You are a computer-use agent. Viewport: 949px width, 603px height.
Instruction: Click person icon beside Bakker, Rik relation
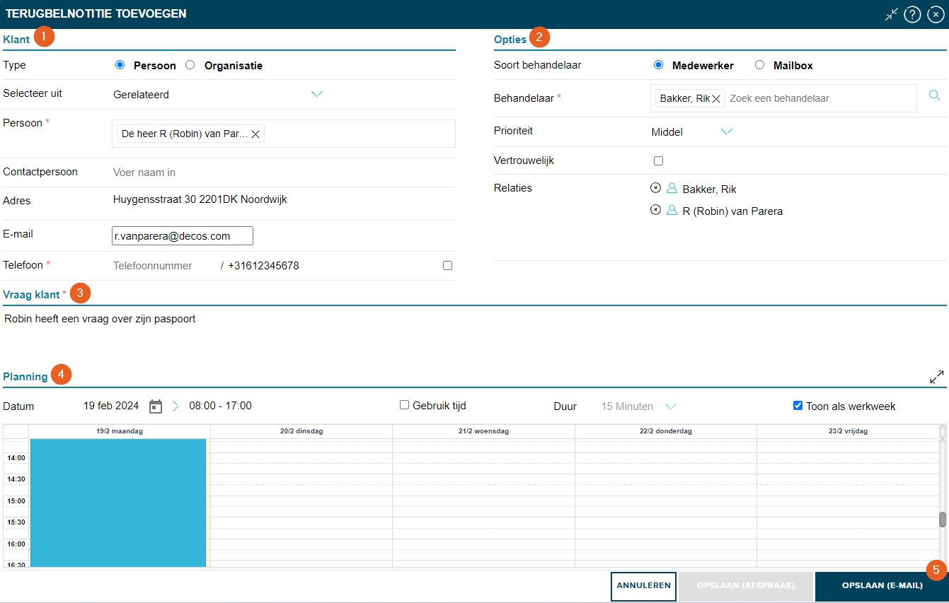click(672, 188)
